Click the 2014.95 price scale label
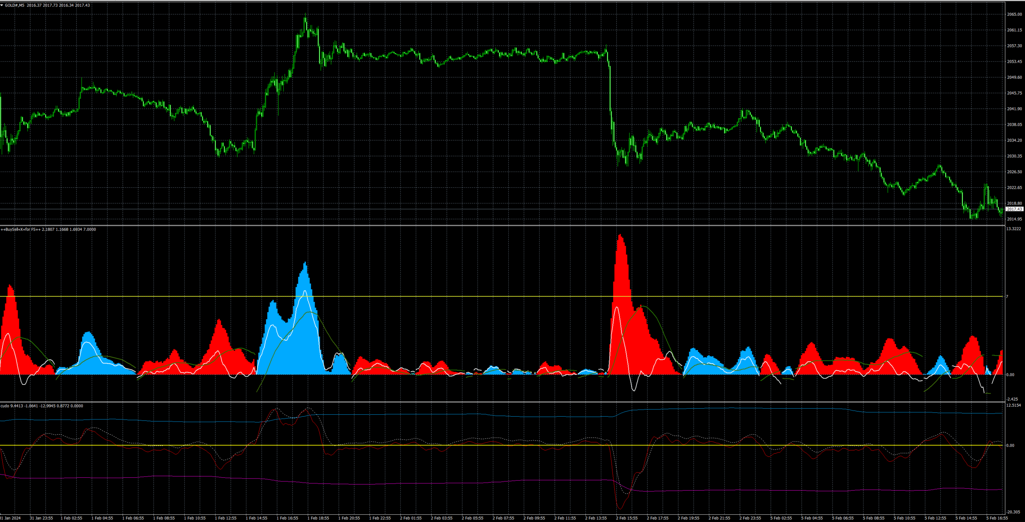 point(1014,219)
